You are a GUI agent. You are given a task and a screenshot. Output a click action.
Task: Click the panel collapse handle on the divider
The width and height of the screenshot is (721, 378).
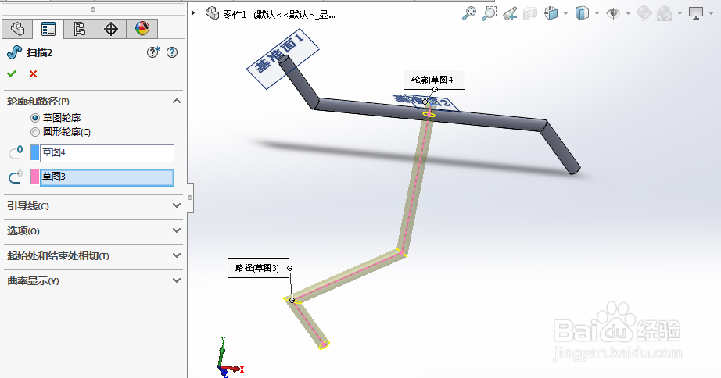coord(190,198)
